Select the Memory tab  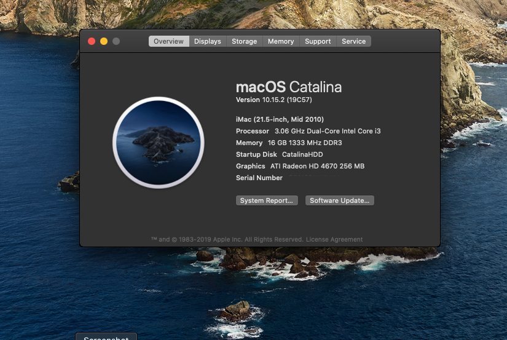pyautogui.click(x=281, y=41)
